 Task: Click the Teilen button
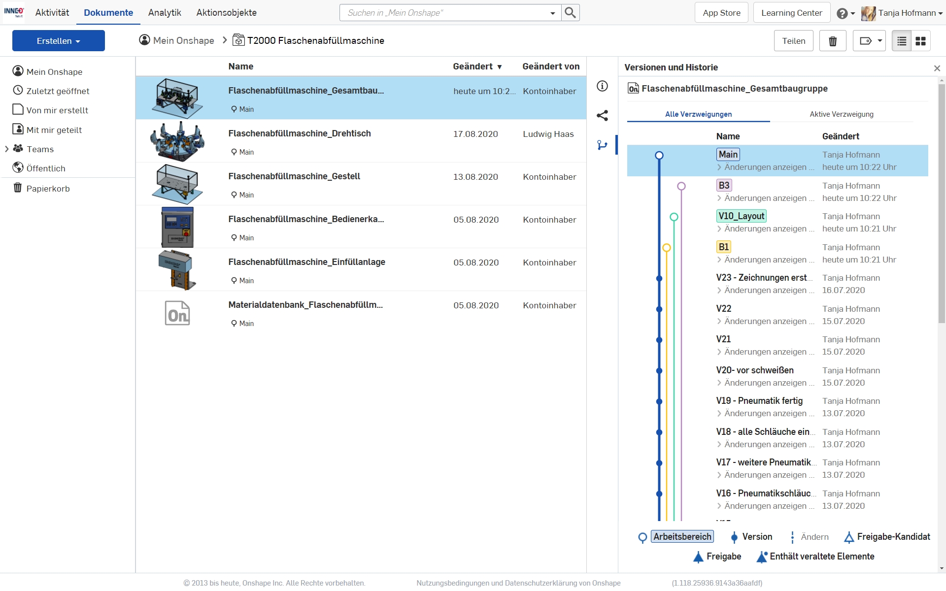coord(793,41)
